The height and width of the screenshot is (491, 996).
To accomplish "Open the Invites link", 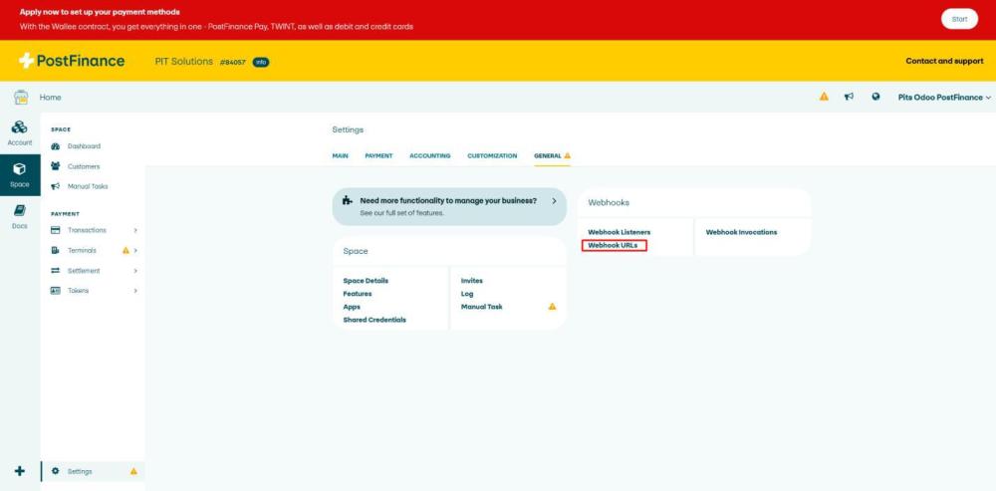I will tap(472, 281).
